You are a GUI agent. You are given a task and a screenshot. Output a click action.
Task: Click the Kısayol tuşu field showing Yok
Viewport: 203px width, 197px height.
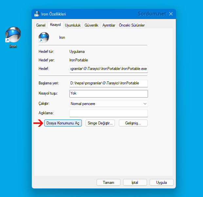point(109,94)
